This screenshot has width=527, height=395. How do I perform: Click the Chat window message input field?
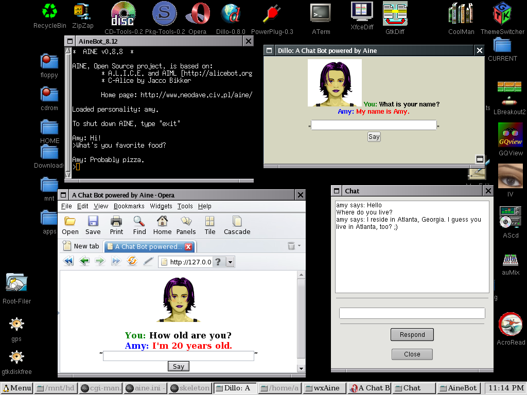pos(412,313)
